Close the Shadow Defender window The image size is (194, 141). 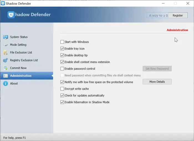pos(188,3)
